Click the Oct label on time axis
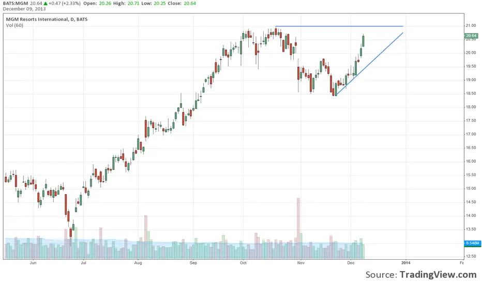The height and width of the screenshot is (284, 482). tap(243, 263)
